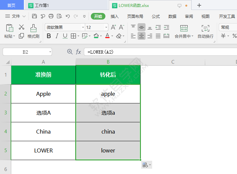Expand the Fill Color dropdown arrow
The width and height of the screenshot is (237, 174).
(x=101, y=36)
